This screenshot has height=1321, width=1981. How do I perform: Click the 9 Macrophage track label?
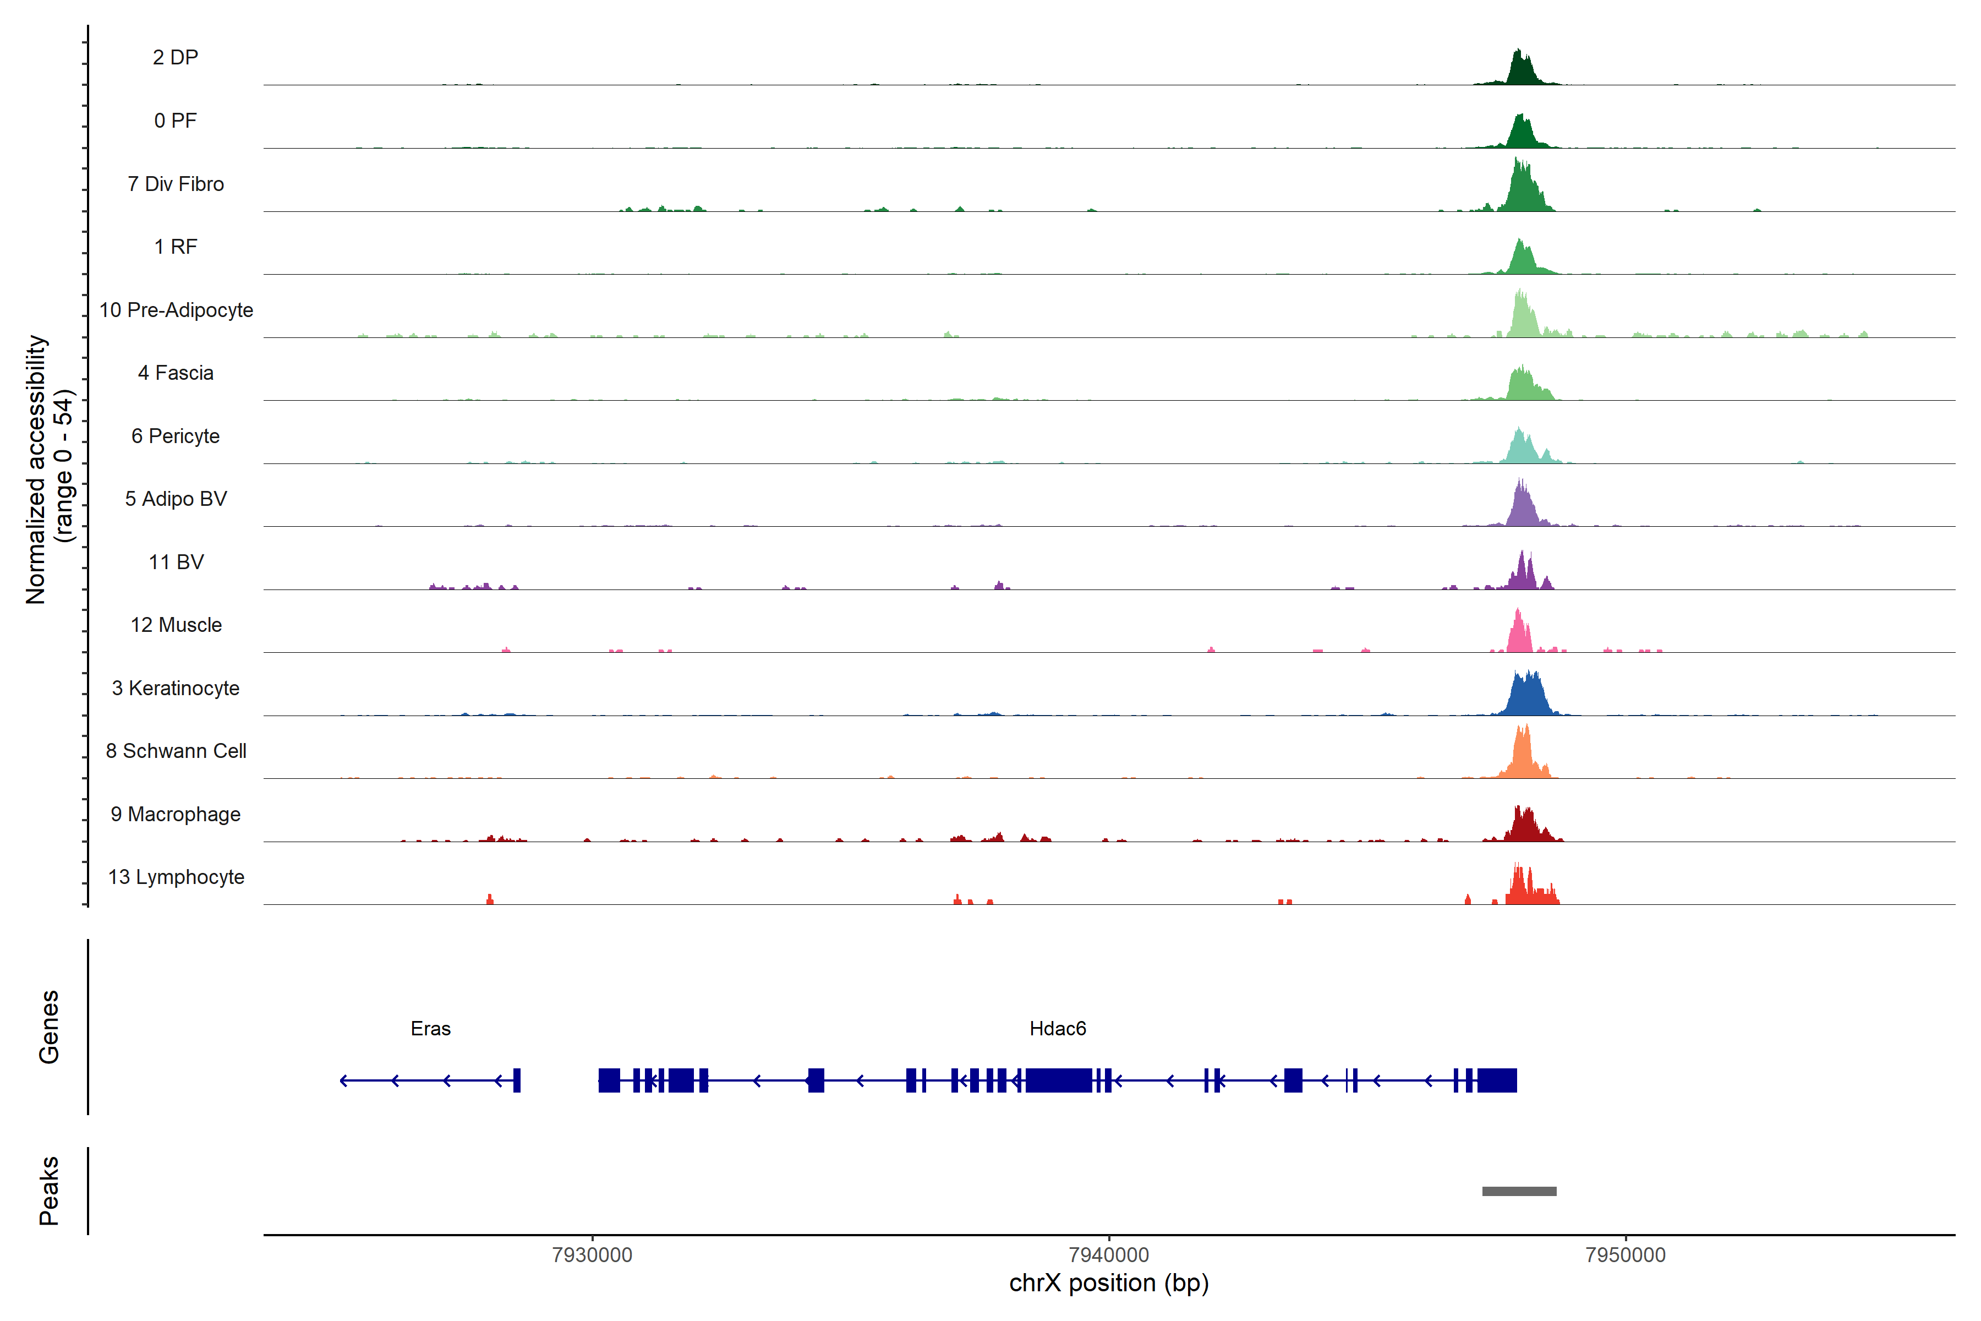click(x=175, y=814)
